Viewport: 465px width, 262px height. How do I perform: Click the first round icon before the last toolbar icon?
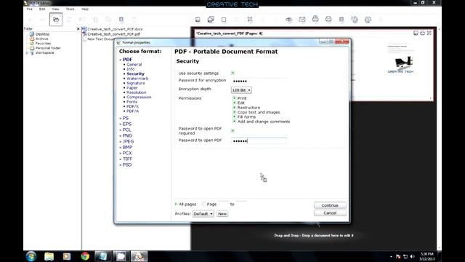coord(355,20)
